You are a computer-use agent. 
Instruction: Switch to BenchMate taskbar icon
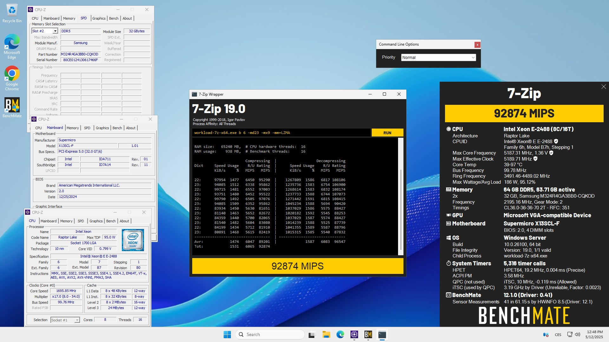[368, 334]
